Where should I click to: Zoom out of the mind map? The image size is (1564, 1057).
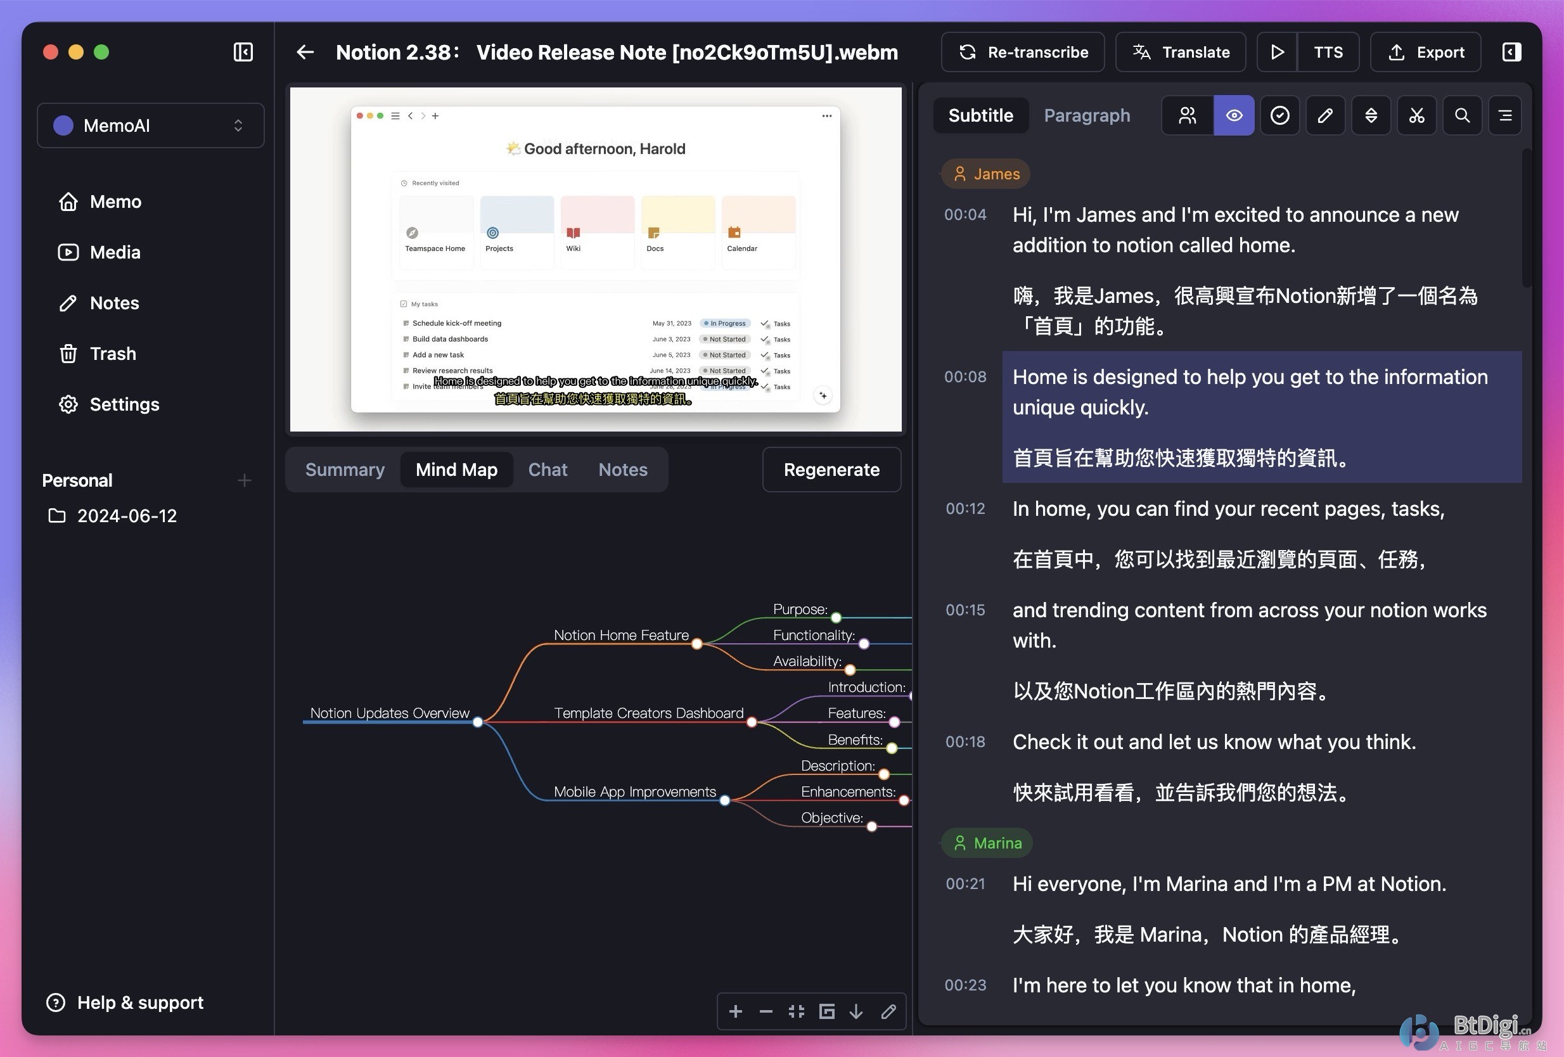[x=765, y=1011]
